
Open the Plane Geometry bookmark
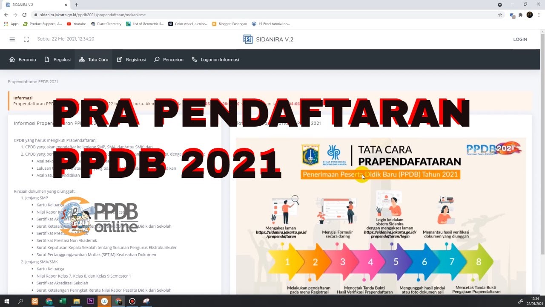pyautogui.click(x=106, y=24)
